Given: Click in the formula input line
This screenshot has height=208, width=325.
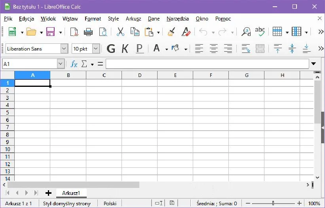Looking at the screenshot, I should click(207, 64).
